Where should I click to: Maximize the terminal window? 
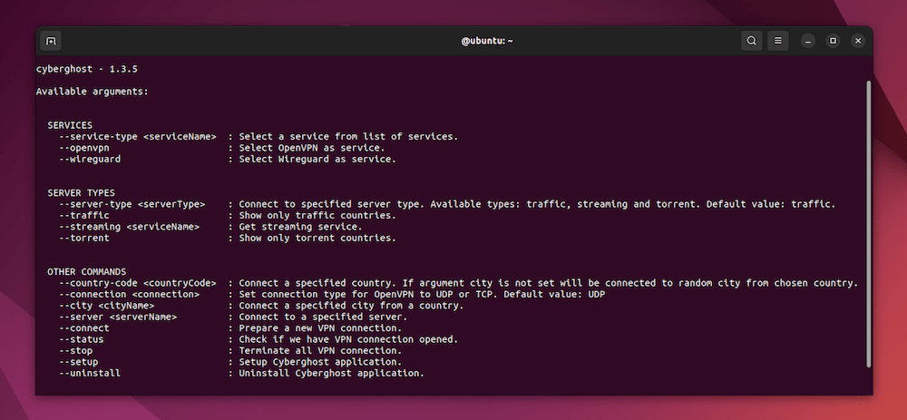coord(833,41)
